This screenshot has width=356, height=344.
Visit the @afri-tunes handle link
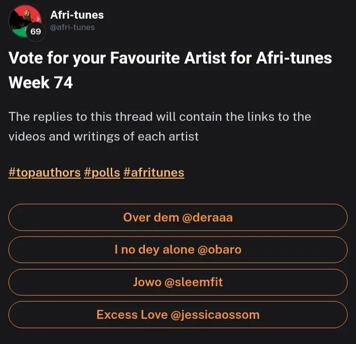pos(73,27)
